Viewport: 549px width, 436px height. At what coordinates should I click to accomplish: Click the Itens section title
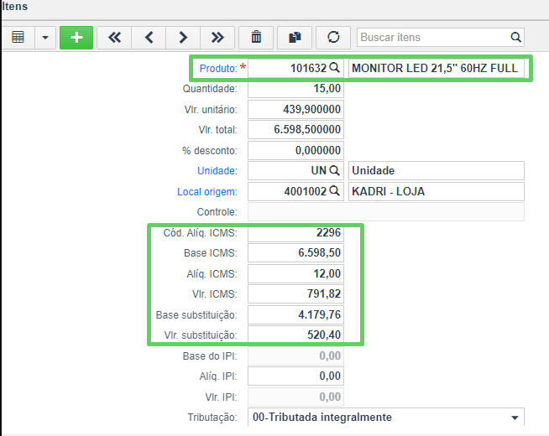tap(14, 7)
